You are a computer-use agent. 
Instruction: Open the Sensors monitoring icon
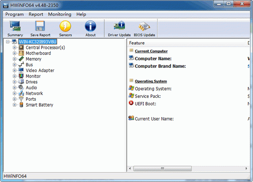[65, 29]
